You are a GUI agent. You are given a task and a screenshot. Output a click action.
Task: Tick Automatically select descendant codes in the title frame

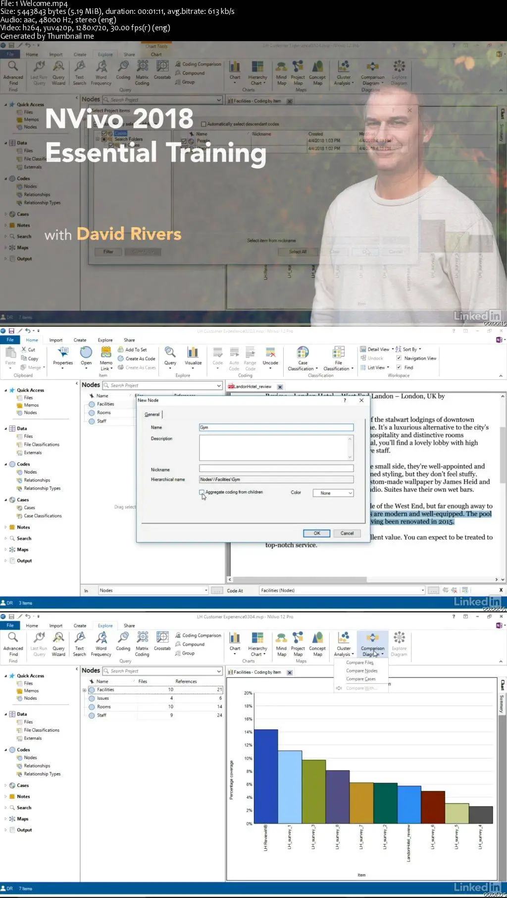(x=203, y=124)
